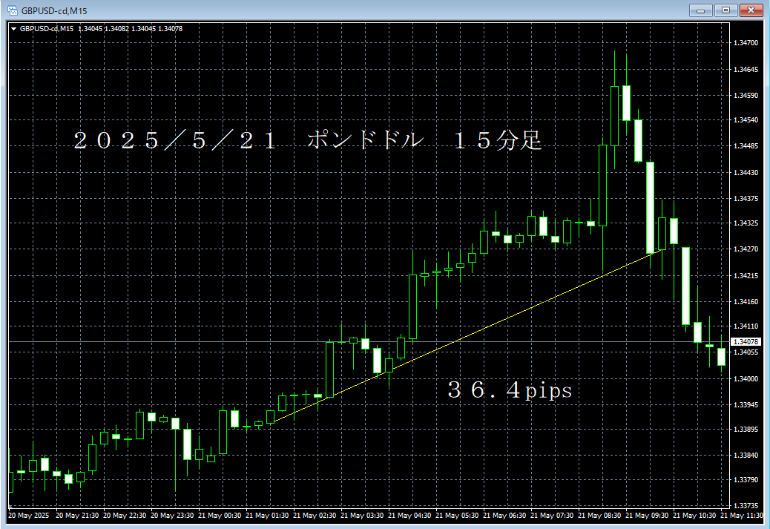
Task: Click the 1.33790 price scale value
Action: pyautogui.click(x=746, y=479)
